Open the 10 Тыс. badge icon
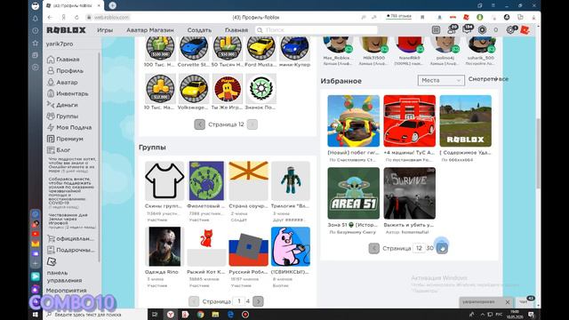The image size is (569, 320). [x=160, y=89]
